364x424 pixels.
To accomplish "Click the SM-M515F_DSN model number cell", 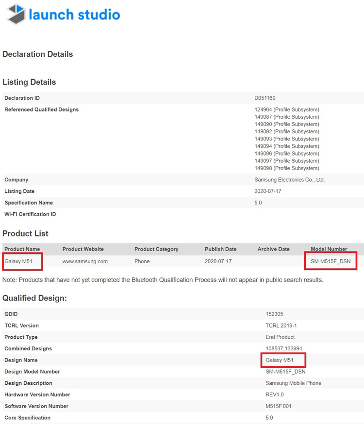I will pyautogui.click(x=331, y=261).
